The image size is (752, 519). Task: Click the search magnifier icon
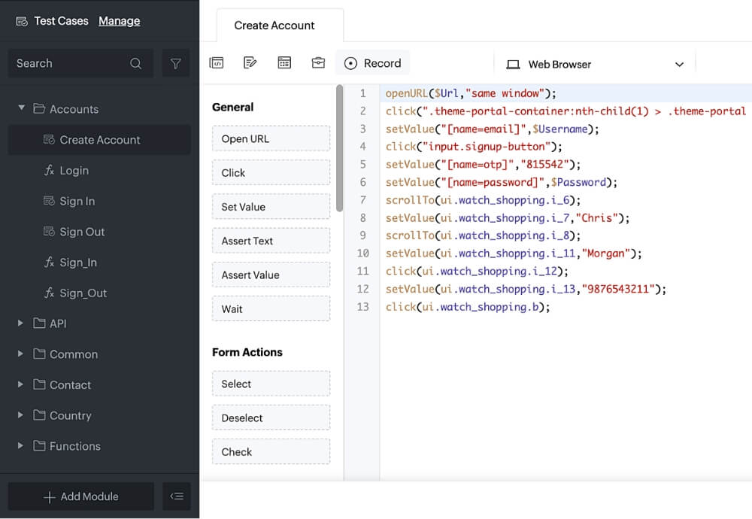point(135,64)
